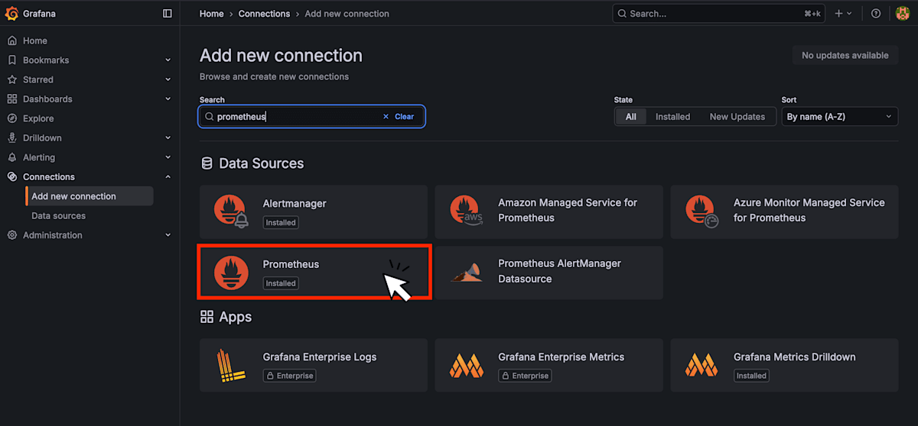Click the Prometheus flame logo
Image resolution: width=918 pixels, height=426 pixels.
pos(231,273)
